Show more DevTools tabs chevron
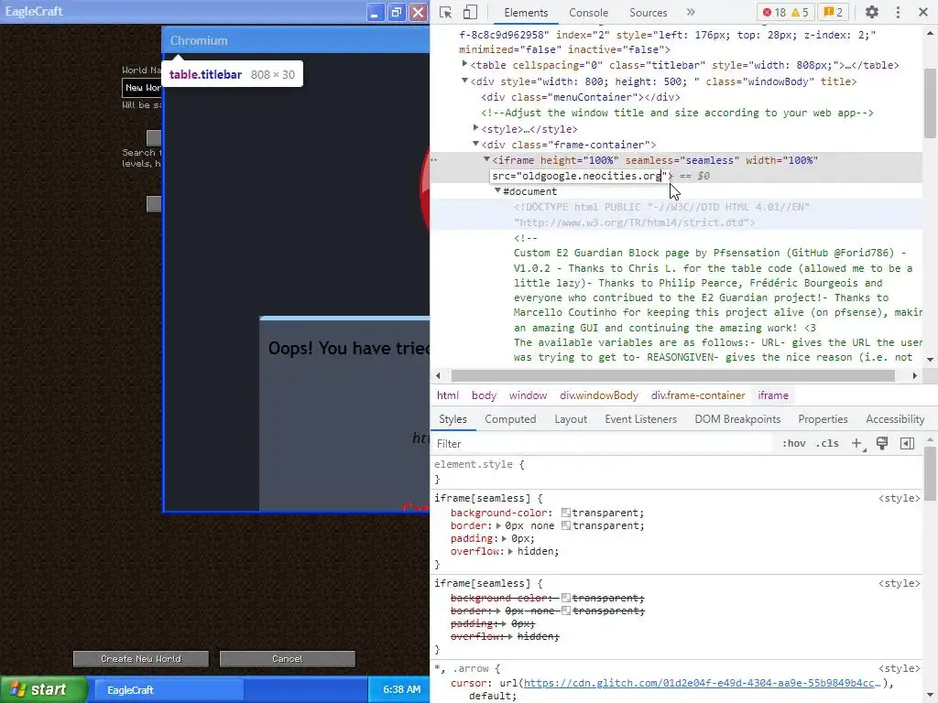Image resolution: width=938 pixels, height=703 pixels. coord(691,12)
